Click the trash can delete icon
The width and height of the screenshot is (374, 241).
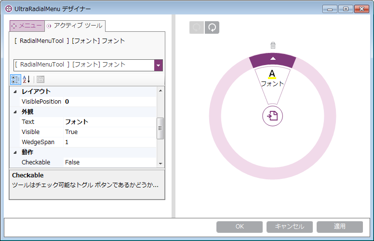coord(273,45)
